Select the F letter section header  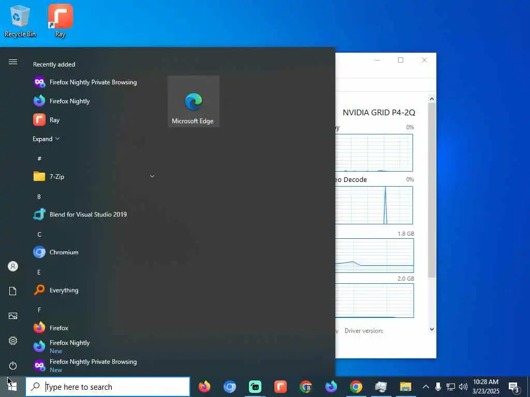[x=39, y=310]
